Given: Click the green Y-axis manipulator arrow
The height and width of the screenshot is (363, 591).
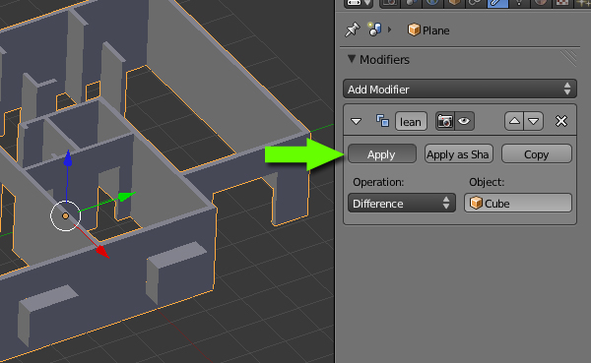Looking at the screenshot, I should tap(126, 196).
